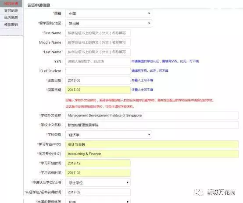Open 支付记录 in the sidebar
243x203 pixels.
tap(11, 10)
